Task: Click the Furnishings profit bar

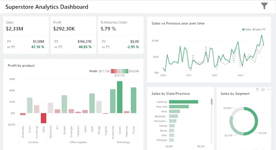Action: (x=37, y=109)
